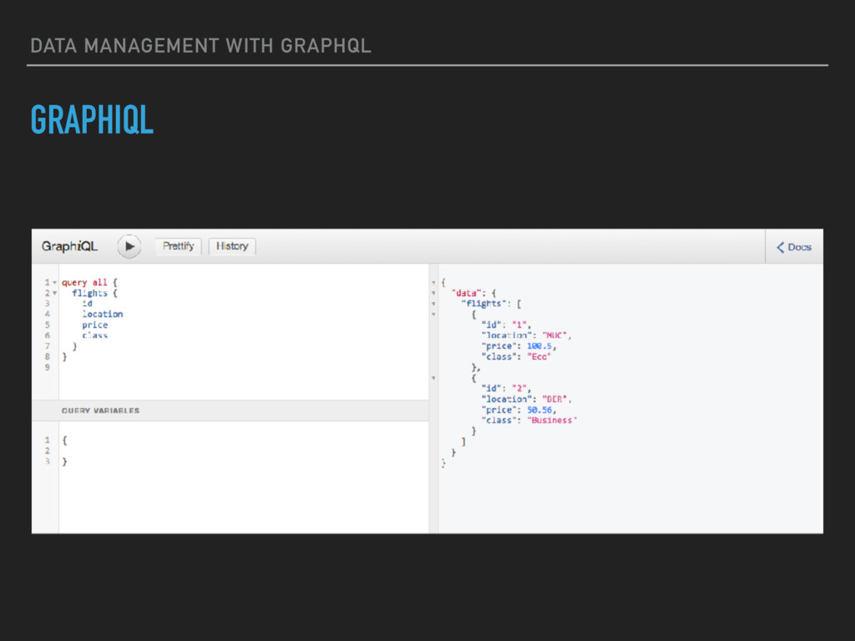855x641 pixels.
Task: Collapse the first flight object in results
Action: pos(433,315)
